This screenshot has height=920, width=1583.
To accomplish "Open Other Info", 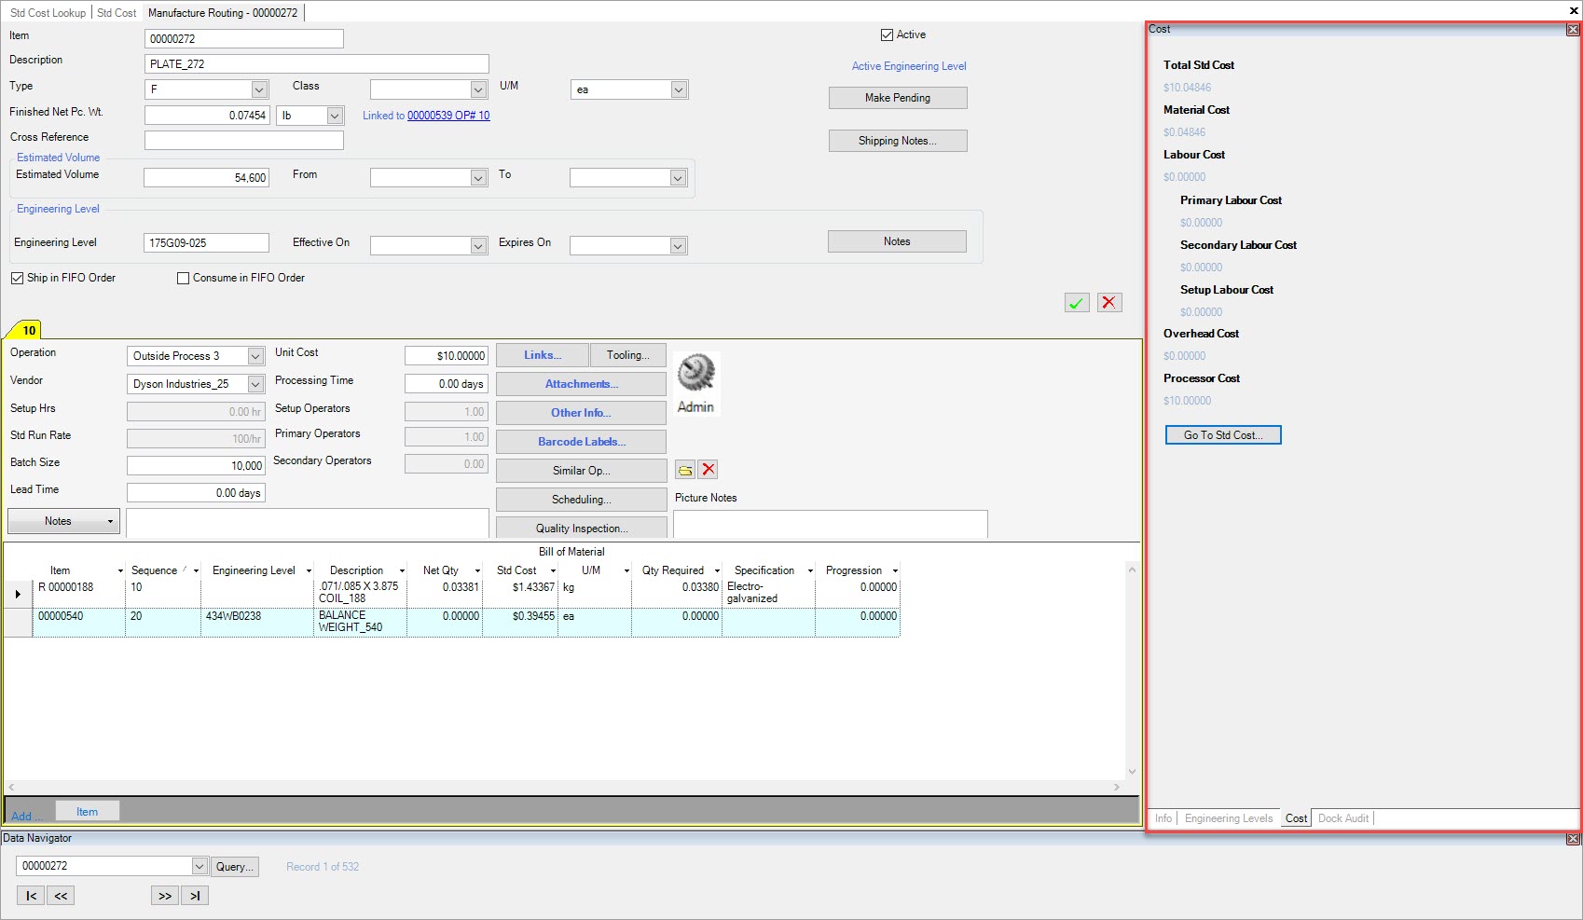I will pos(581,413).
